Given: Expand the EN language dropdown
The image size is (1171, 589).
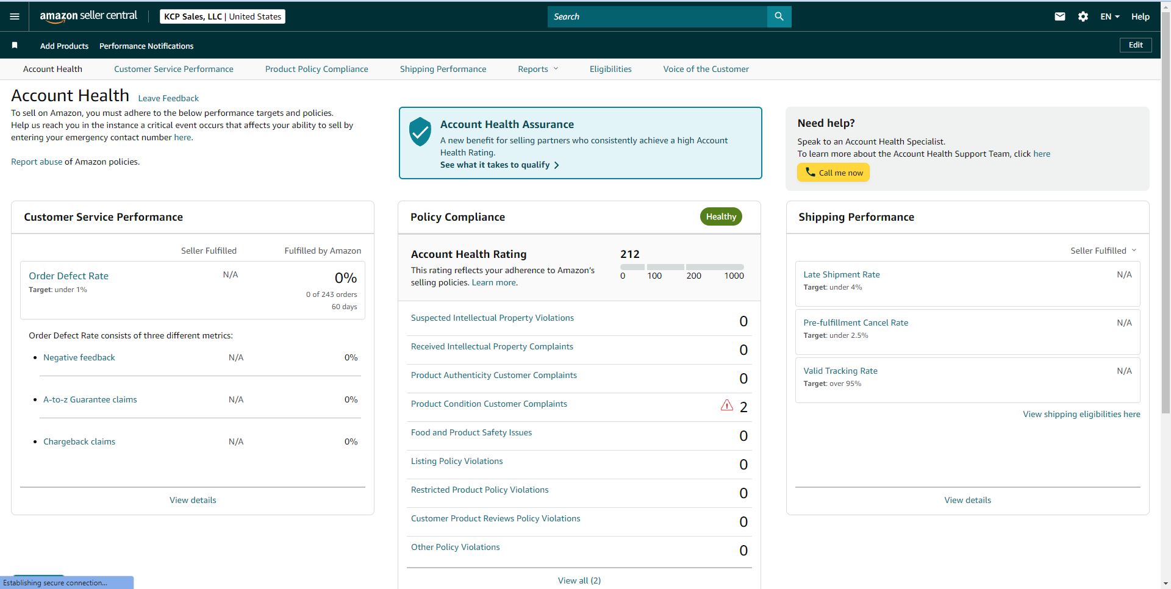Looking at the screenshot, I should (x=1110, y=16).
